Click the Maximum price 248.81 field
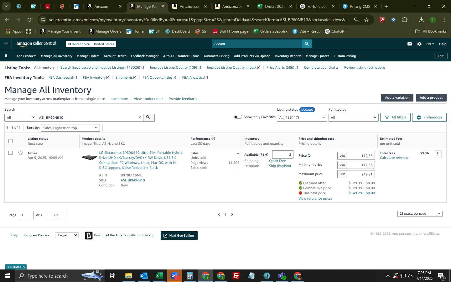This screenshot has height=282, width=451. click(x=360, y=174)
